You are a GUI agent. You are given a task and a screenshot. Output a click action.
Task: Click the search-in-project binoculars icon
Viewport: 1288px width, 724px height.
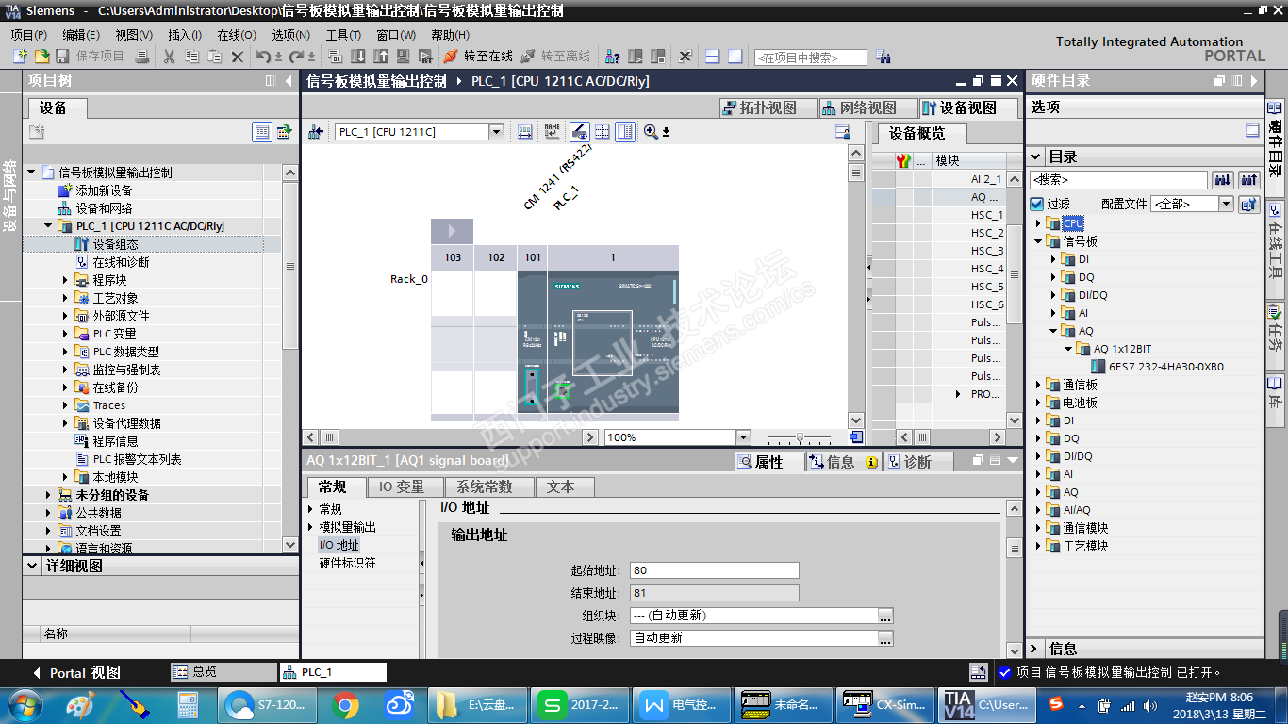pos(883,57)
